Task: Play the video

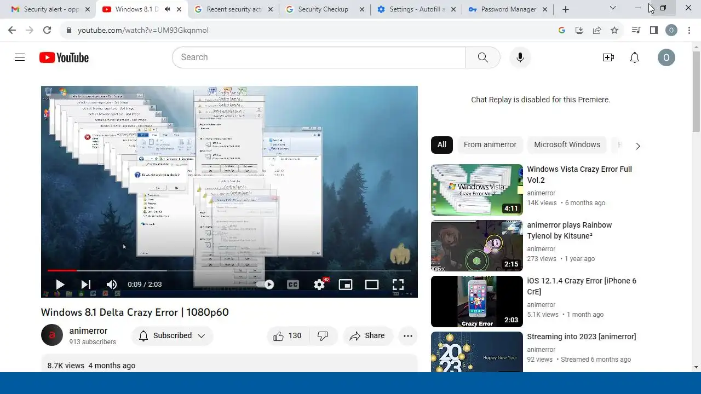Action: coord(60,284)
